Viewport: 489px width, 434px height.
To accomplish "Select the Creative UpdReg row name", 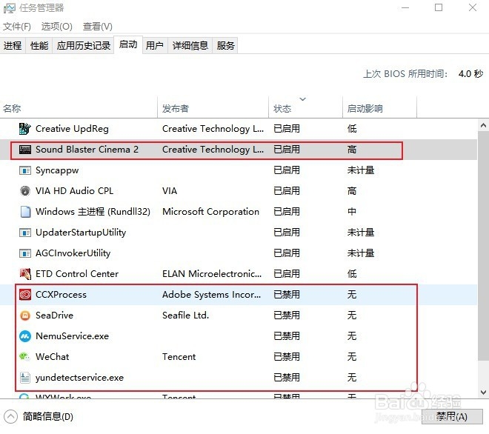I will pos(72,128).
